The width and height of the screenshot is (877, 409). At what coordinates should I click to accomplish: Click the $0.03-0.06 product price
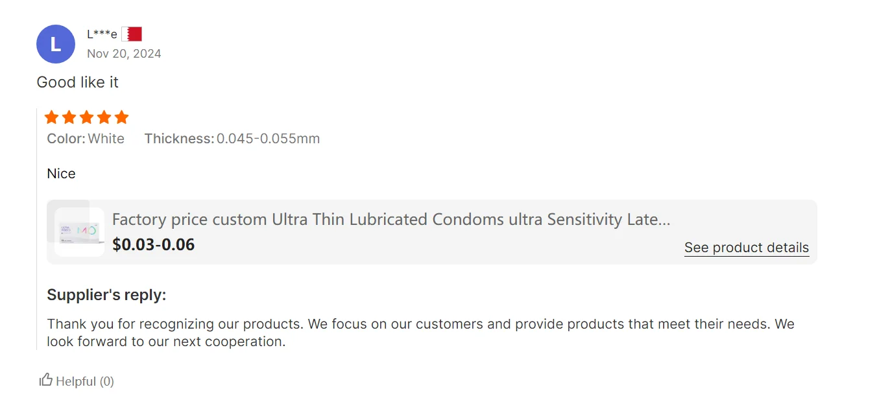[153, 244]
